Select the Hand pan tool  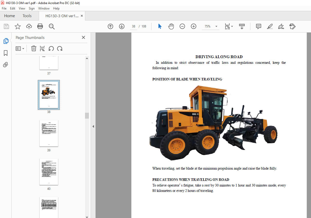pos(171,26)
